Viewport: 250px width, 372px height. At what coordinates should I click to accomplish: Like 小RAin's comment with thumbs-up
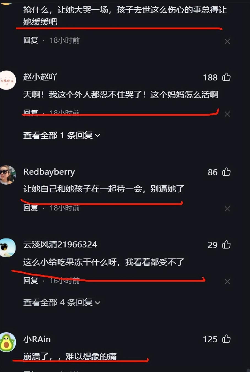pyautogui.click(x=226, y=339)
